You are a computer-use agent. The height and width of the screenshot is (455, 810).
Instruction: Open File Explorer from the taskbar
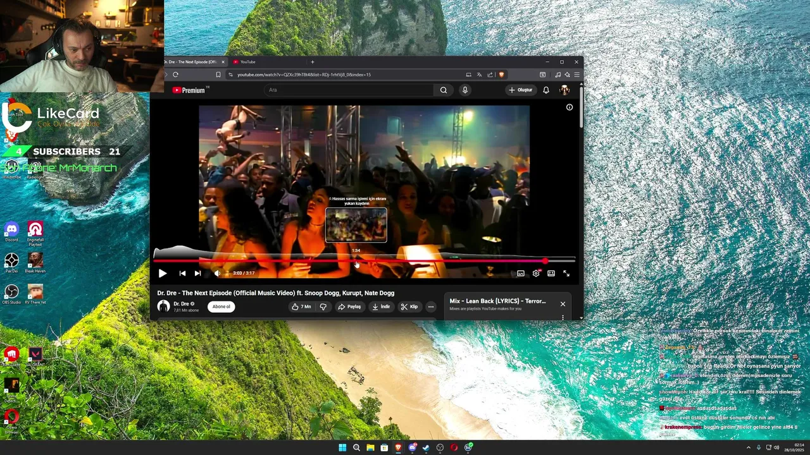click(x=370, y=447)
